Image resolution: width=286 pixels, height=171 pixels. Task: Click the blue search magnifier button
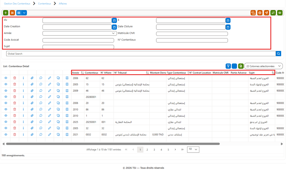click(278, 53)
